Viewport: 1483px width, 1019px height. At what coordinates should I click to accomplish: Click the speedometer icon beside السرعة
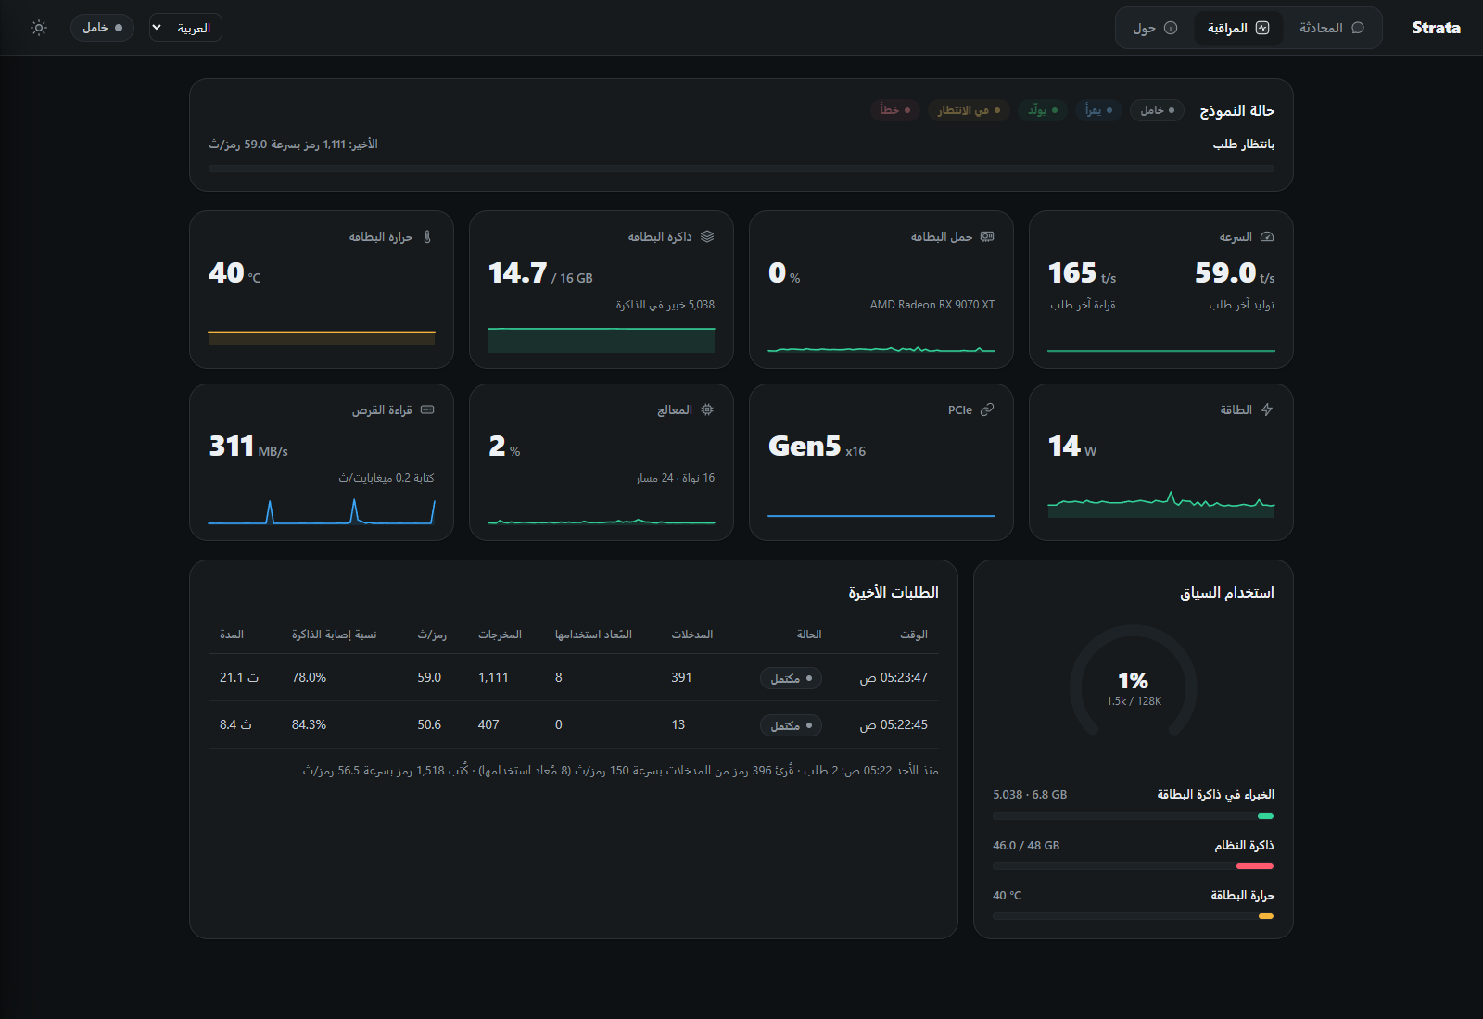[x=1267, y=237]
